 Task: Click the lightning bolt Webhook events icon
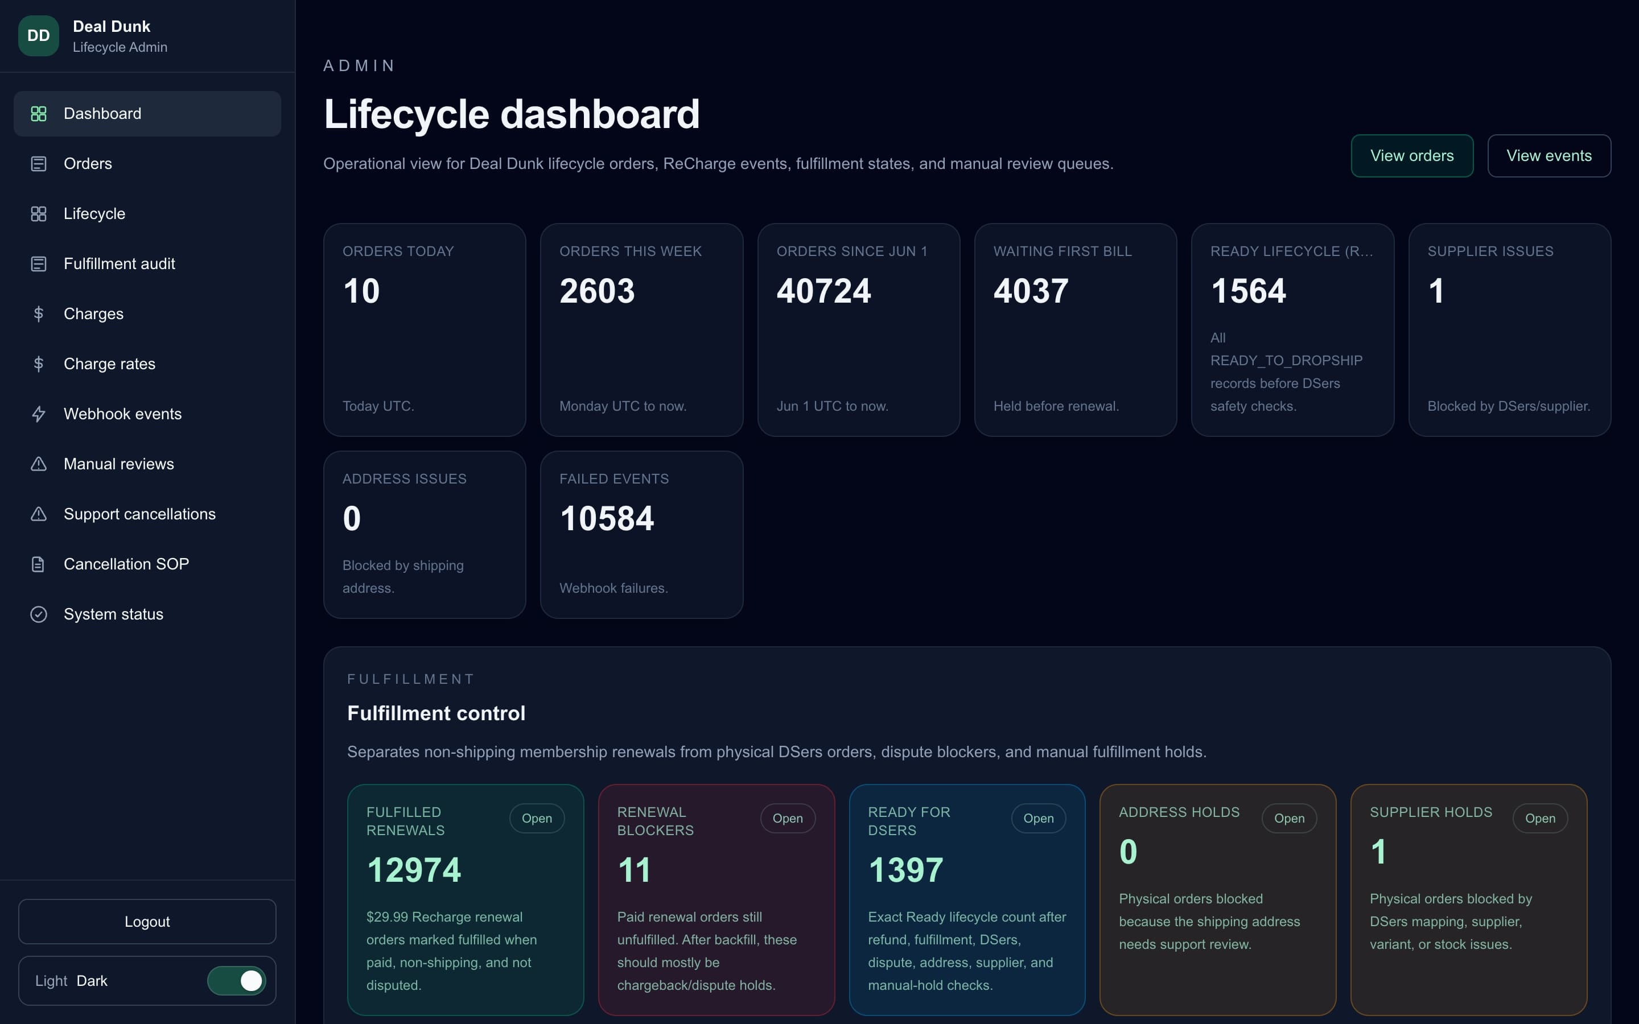click(39, 415)
